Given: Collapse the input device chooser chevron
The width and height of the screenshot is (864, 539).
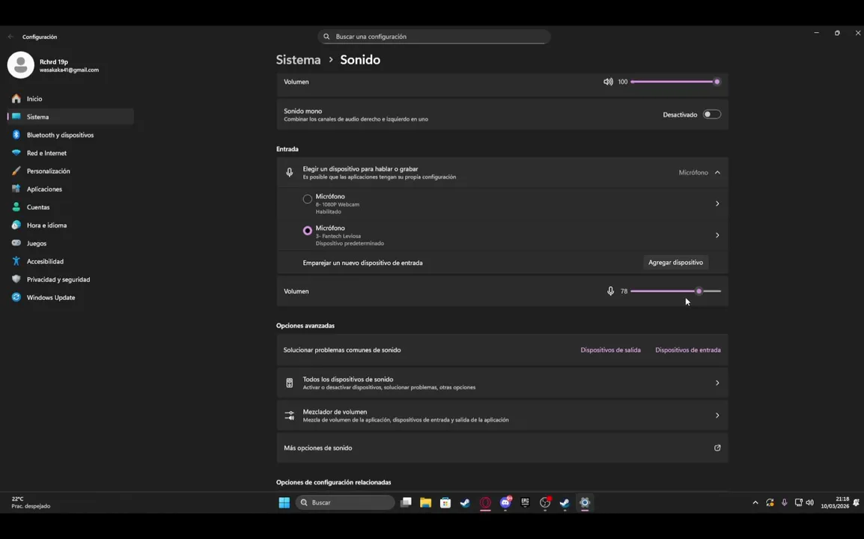Looking at the screenshot, I should (717, 173).
